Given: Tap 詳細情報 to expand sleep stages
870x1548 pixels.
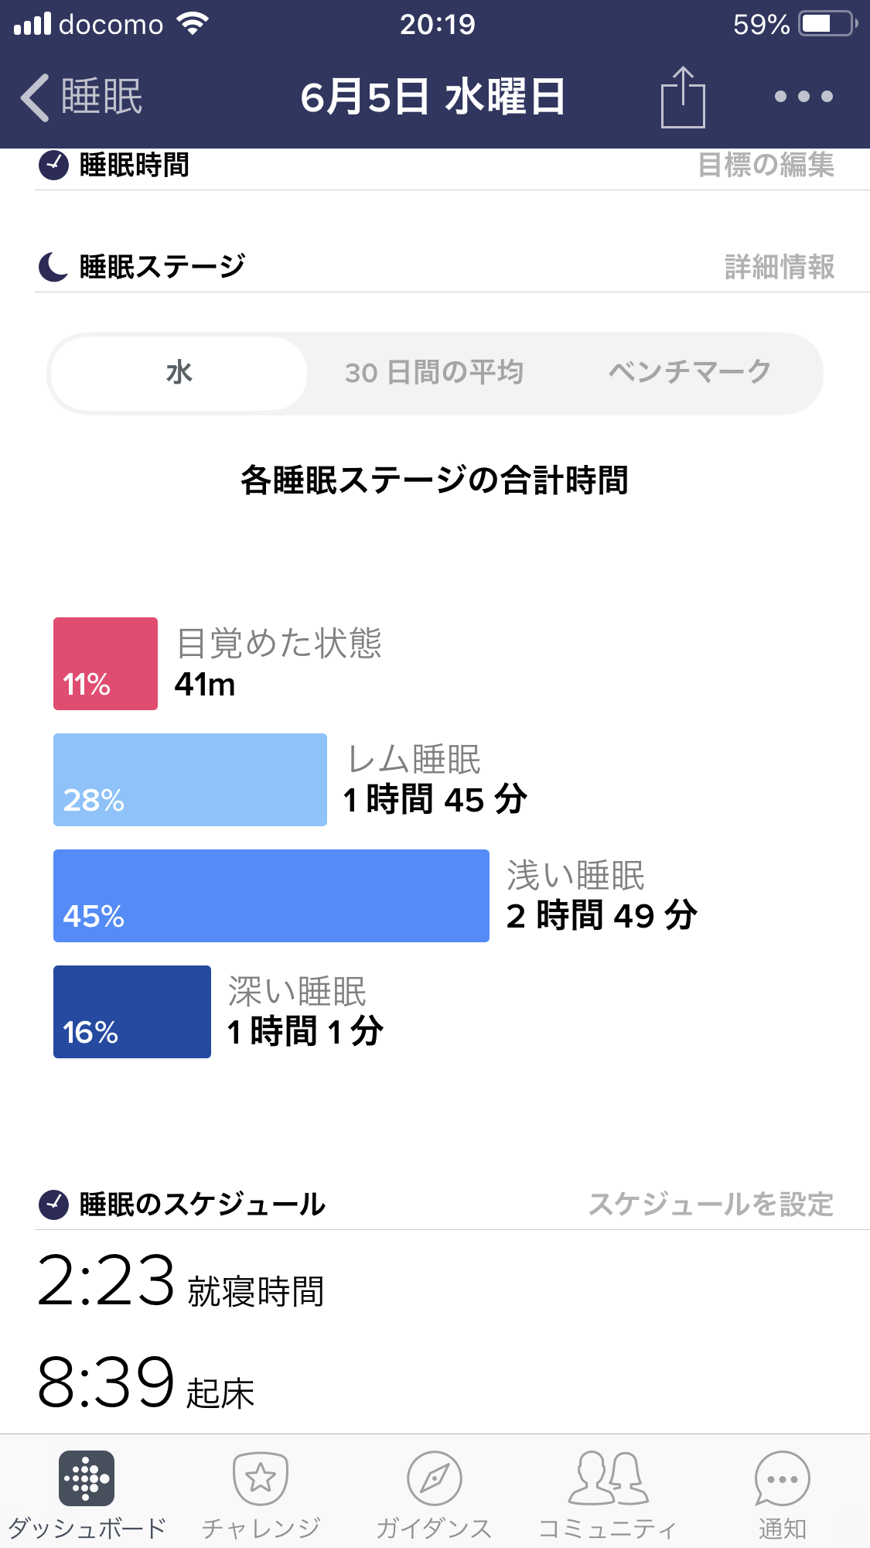Looking at the screenshot, I should coord(779,267).
